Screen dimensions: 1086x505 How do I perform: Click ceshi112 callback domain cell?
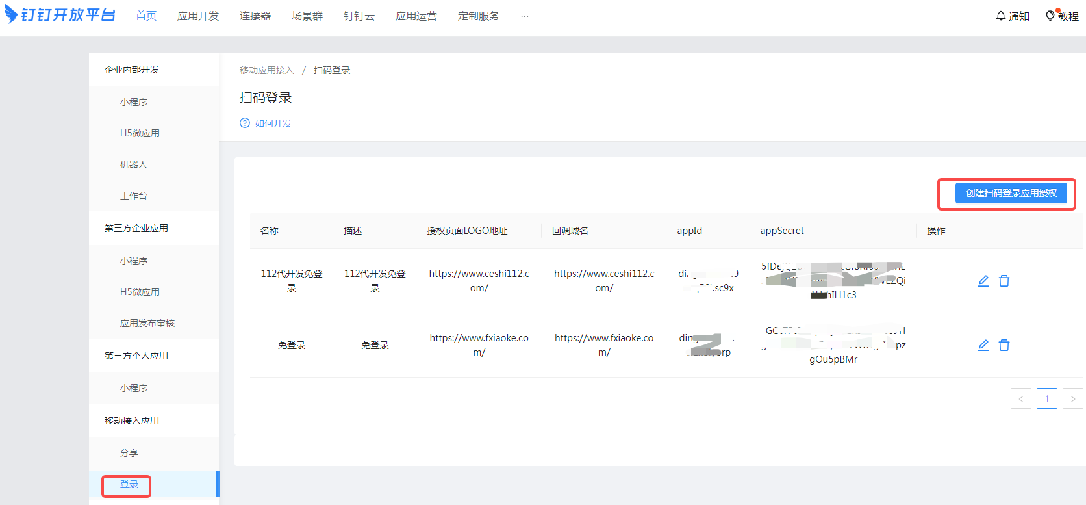click(x=604, y=281)
